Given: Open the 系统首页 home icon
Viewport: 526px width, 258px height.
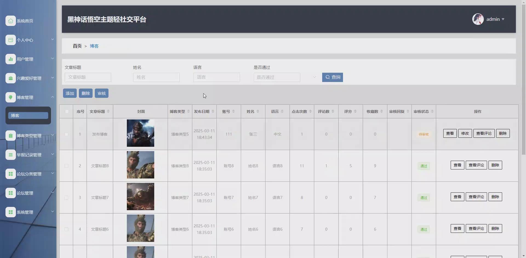Looking at the screenshot, I should (x=11, y=21).
